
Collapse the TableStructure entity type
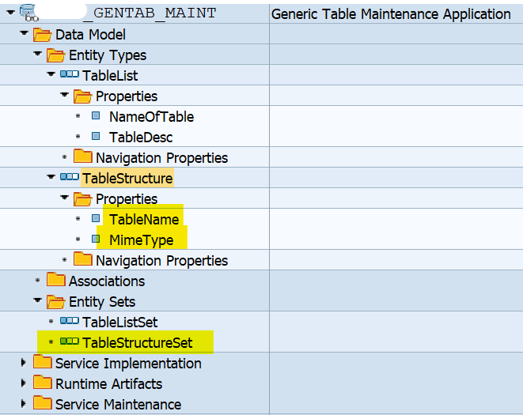[51, 177]
